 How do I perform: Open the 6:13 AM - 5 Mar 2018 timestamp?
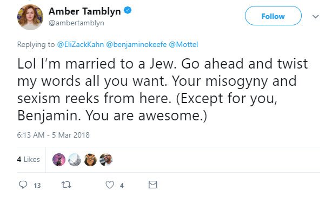click(54, 135)
